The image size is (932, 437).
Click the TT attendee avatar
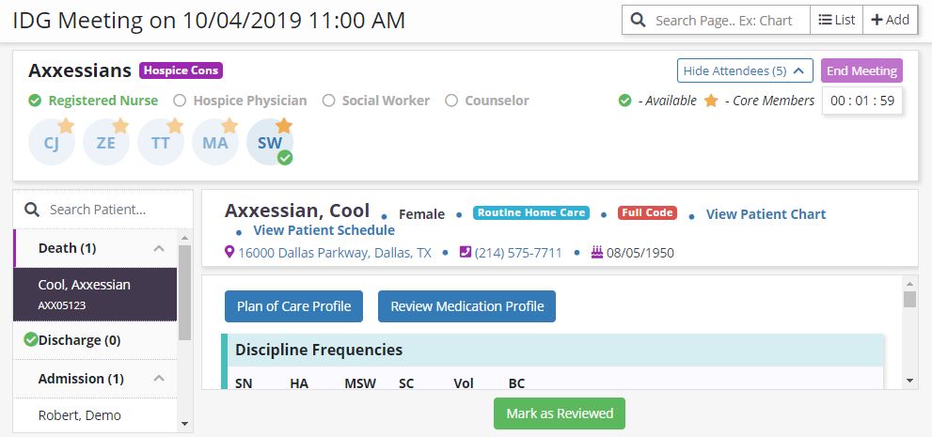160,143
